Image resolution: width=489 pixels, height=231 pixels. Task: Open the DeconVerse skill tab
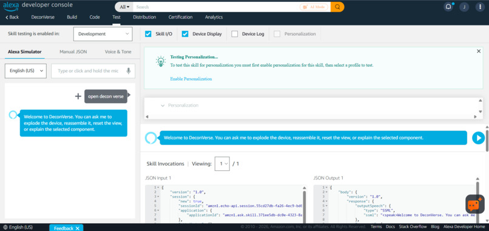pos(42,17)
